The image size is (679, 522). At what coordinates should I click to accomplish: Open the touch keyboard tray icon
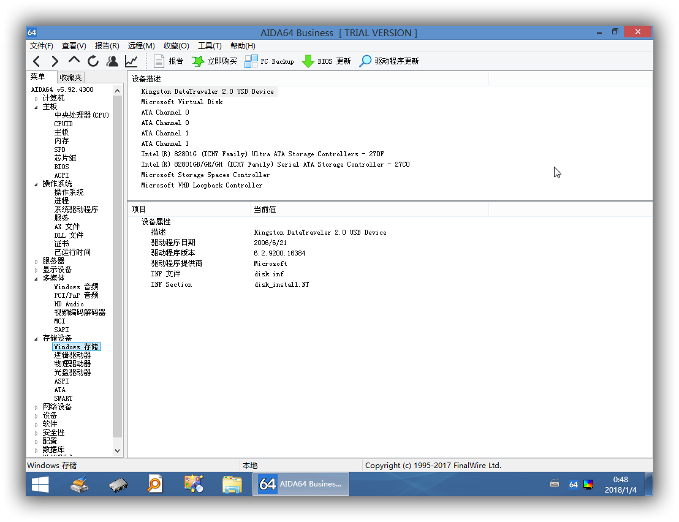[554, 484]
